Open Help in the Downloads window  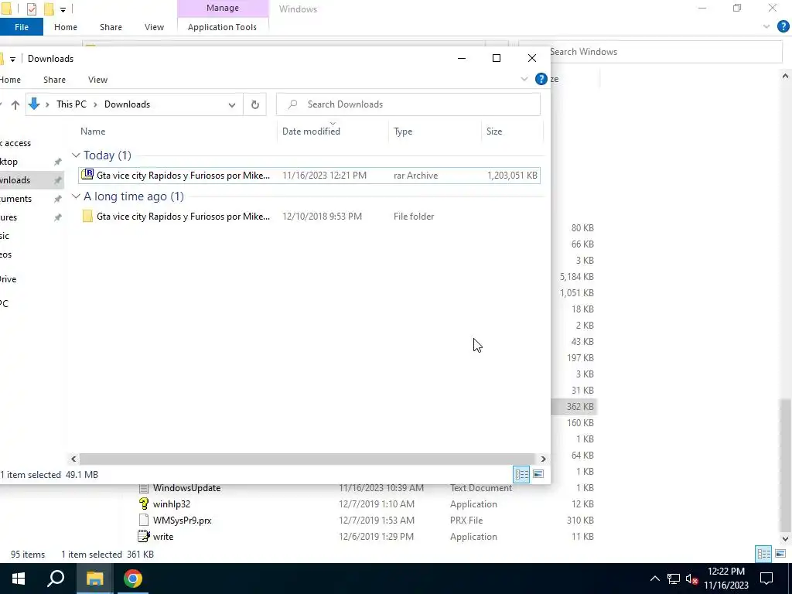(x=541, y=80)
